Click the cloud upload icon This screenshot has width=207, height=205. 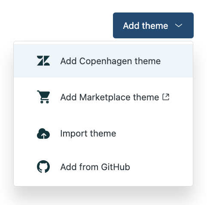(43, 134)
